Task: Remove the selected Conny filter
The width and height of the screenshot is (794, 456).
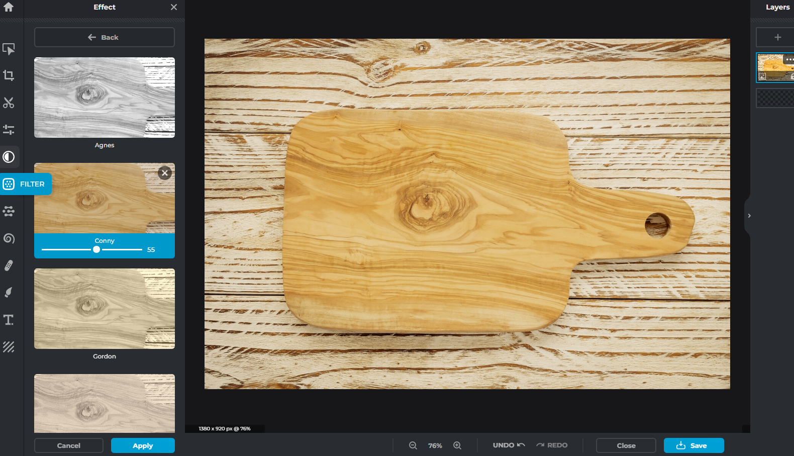Action: point(164,173)
